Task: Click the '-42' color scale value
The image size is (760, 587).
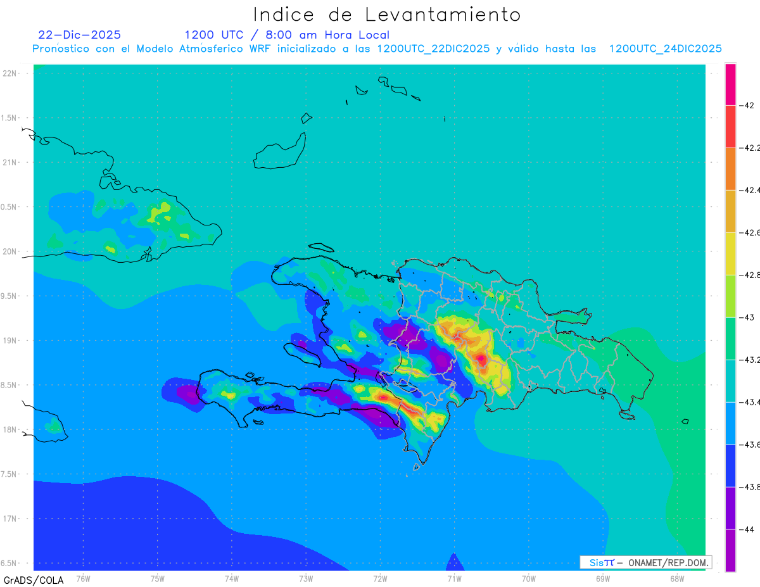Action: pos(748,105)
